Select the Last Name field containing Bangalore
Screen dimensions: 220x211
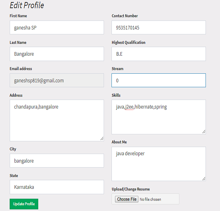coord(57,54)
